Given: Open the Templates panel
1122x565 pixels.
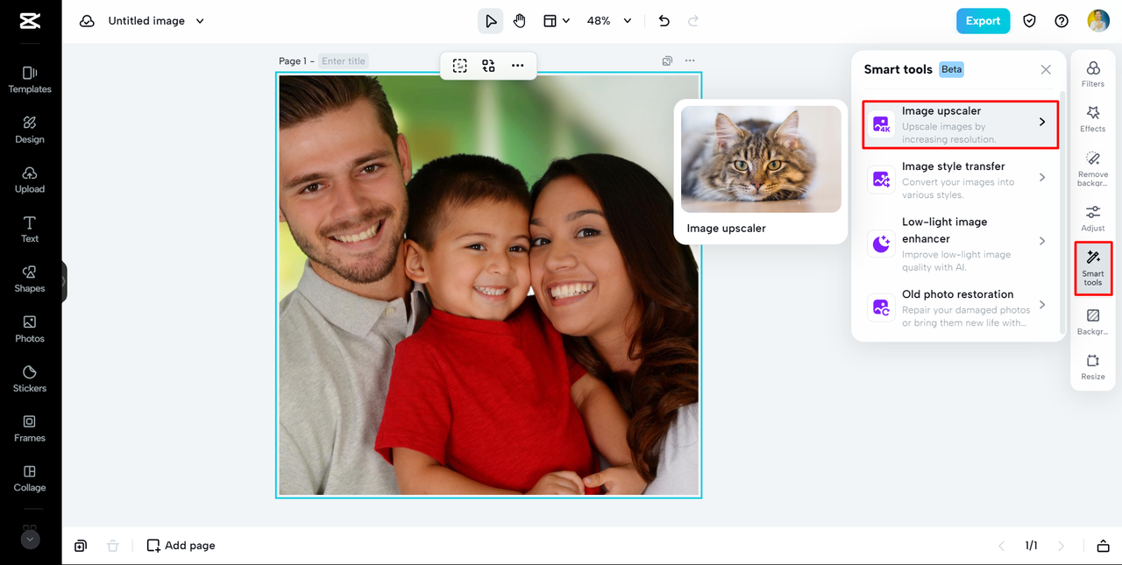Looking at the screenshot, I should click(30, 79).
